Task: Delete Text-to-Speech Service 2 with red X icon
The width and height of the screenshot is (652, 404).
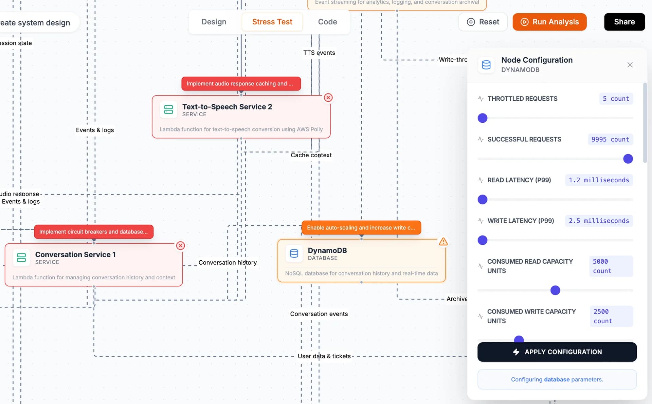Action: (328, 98)
